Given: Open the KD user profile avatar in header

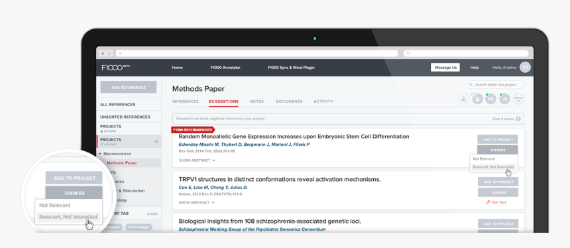Looking at the screenshot, I should coord(526,67).
